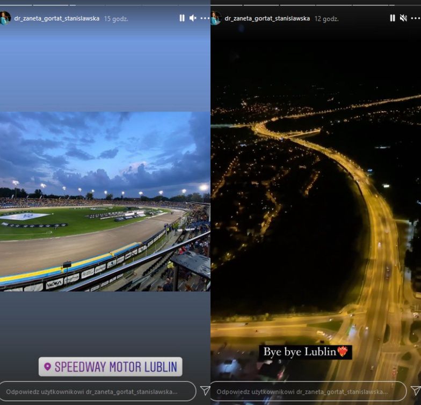The height and width of the screenshot is (405, 421).
Task: Open username link on the 15 godz. story
Action: [57, 18]
